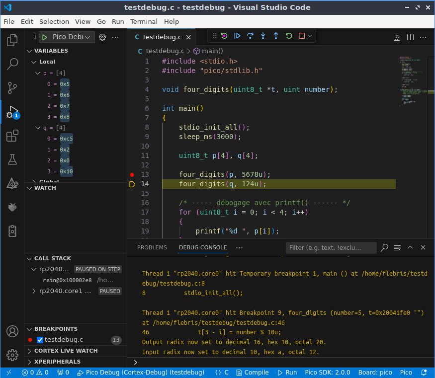The image size is (435, 378).
Task: Grab the debug toolbar drag handle
Action: click(x=214, y=36)
